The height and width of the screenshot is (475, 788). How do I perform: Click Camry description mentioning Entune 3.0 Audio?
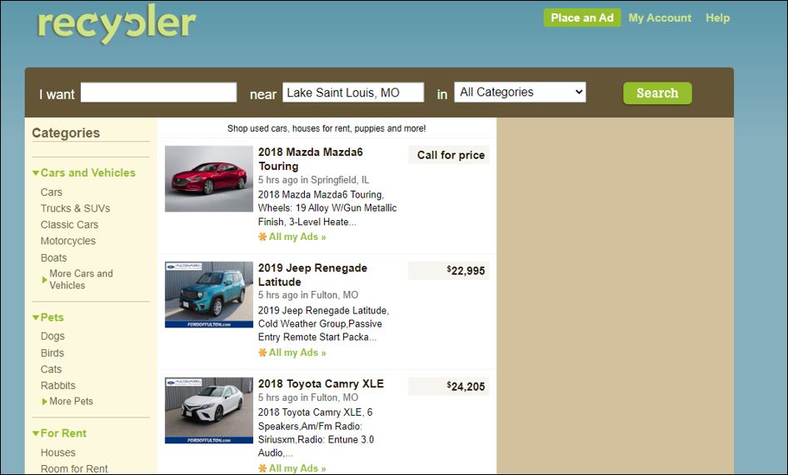(316, 432)
